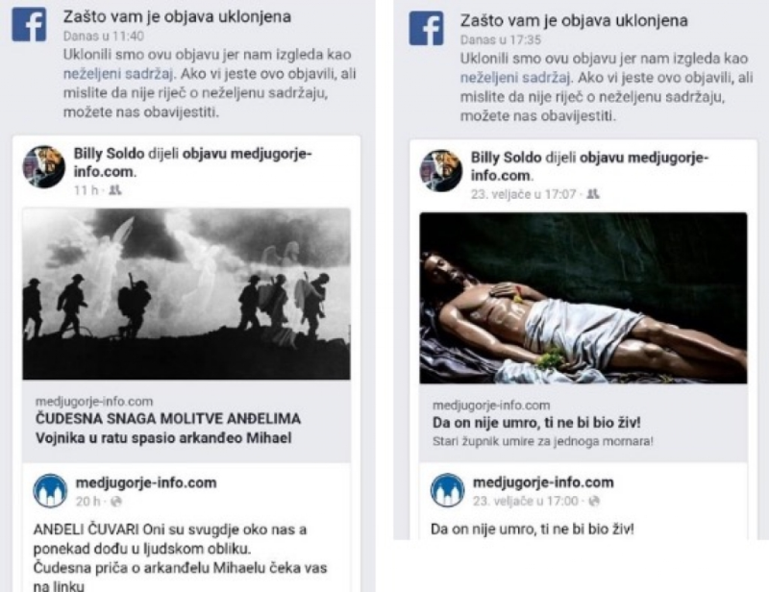769x592 pixels.
Task: Click medjugorje-info.com page logo in right post
Action: (447, 490)
